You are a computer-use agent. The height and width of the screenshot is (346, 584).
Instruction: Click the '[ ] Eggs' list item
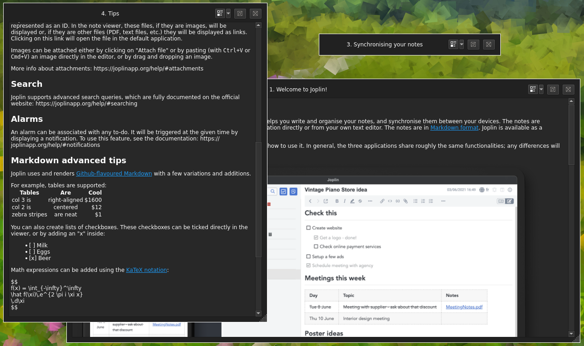[x=40, y=252]
